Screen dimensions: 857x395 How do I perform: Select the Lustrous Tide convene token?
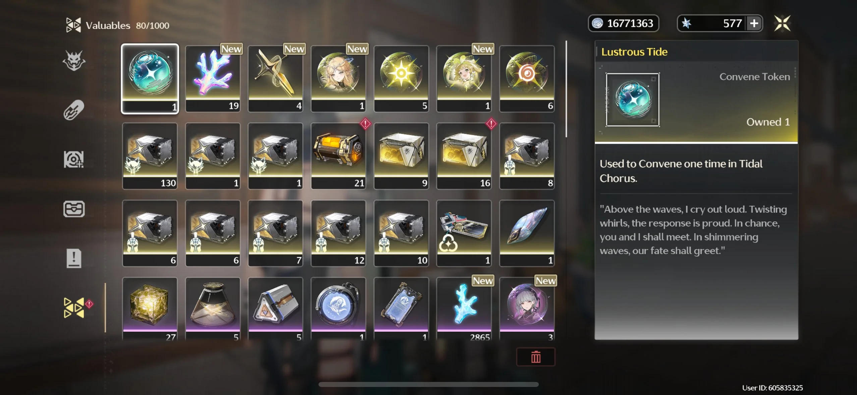click(150, 79)
